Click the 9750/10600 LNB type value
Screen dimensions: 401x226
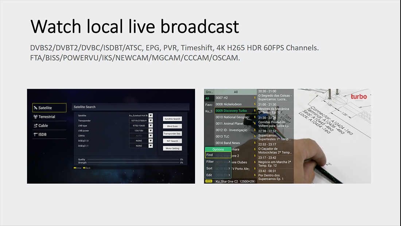(139, 126)
